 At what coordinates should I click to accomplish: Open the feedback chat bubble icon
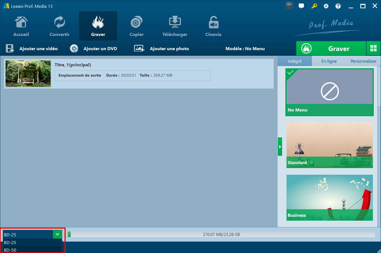[x=301, y=6]
